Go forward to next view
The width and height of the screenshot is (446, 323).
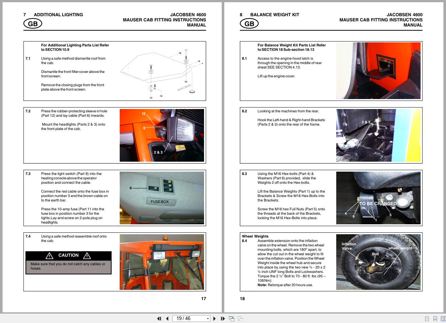click(x=240, y=319)
